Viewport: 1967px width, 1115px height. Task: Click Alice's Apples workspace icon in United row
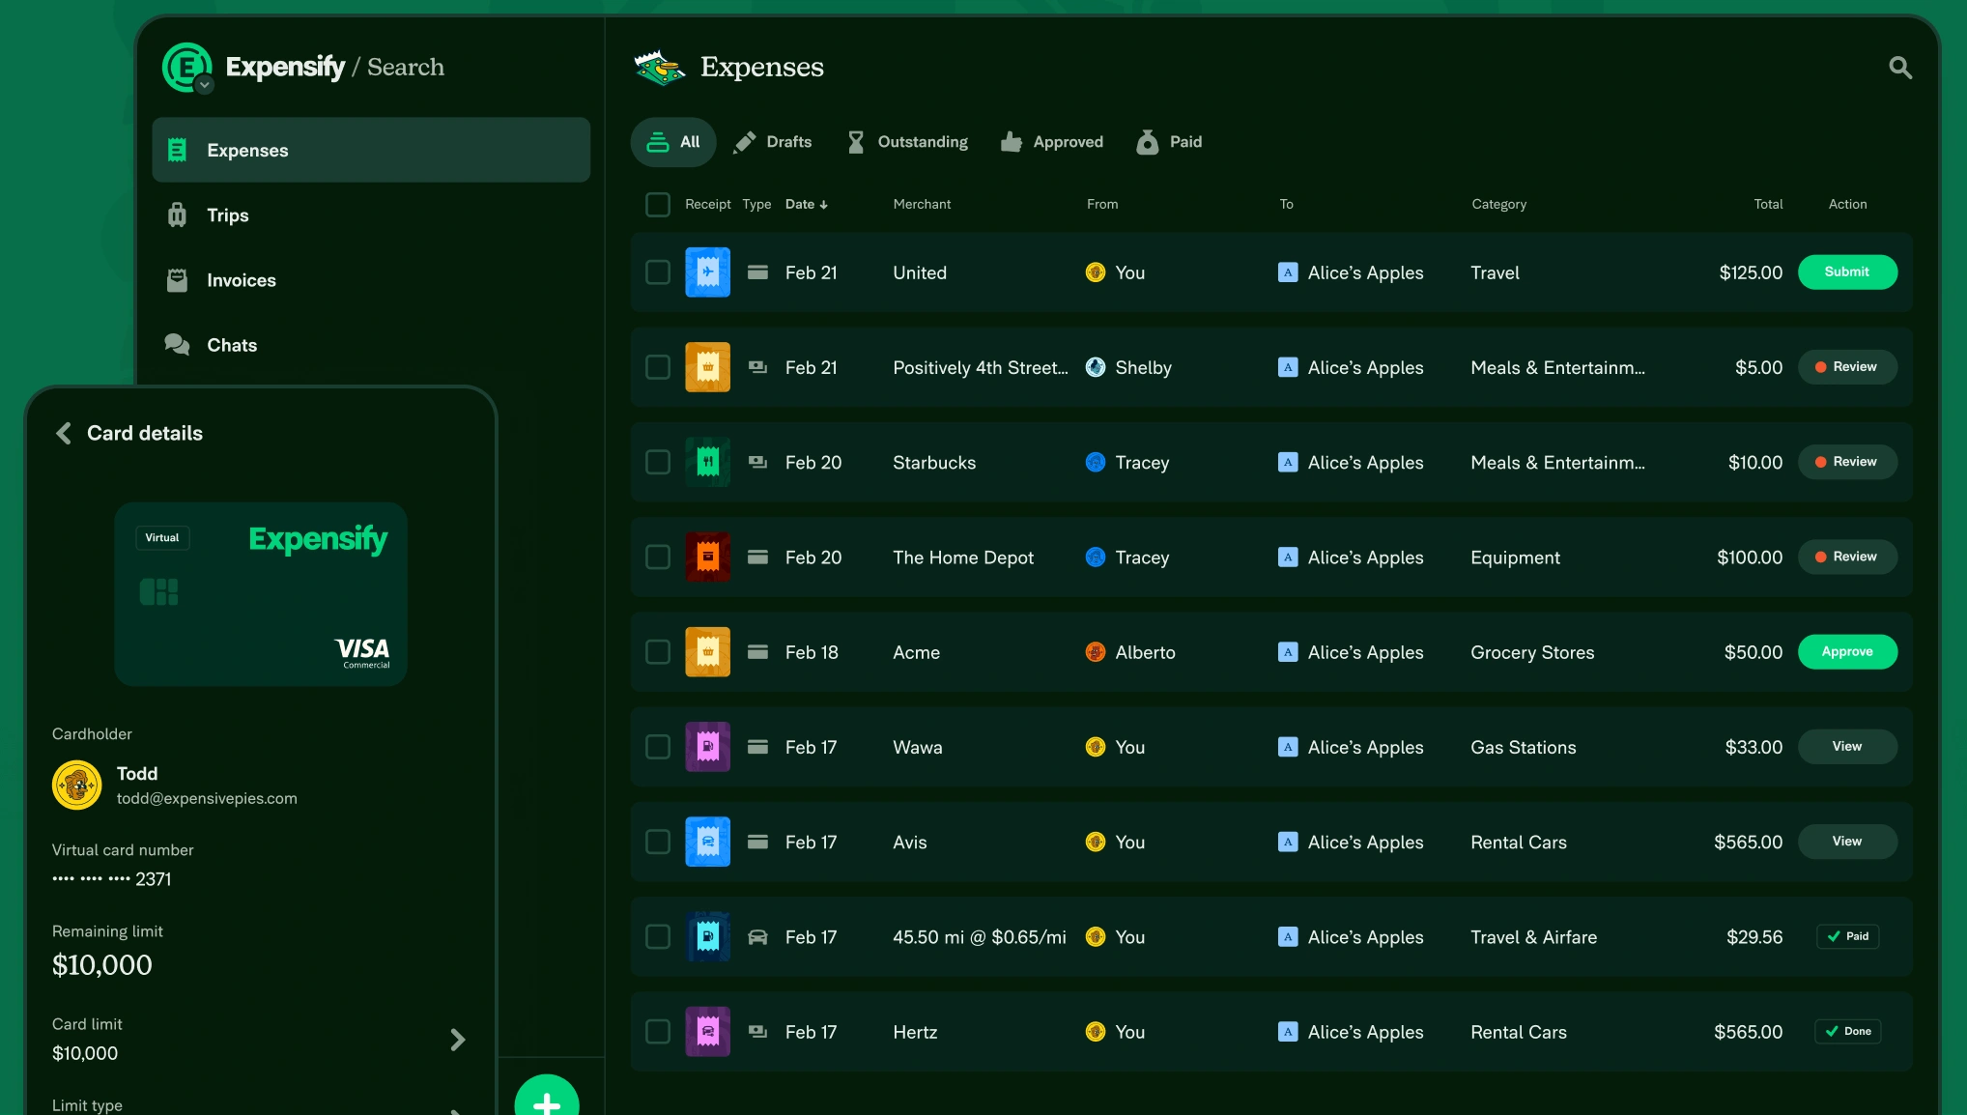[1288, 272]
